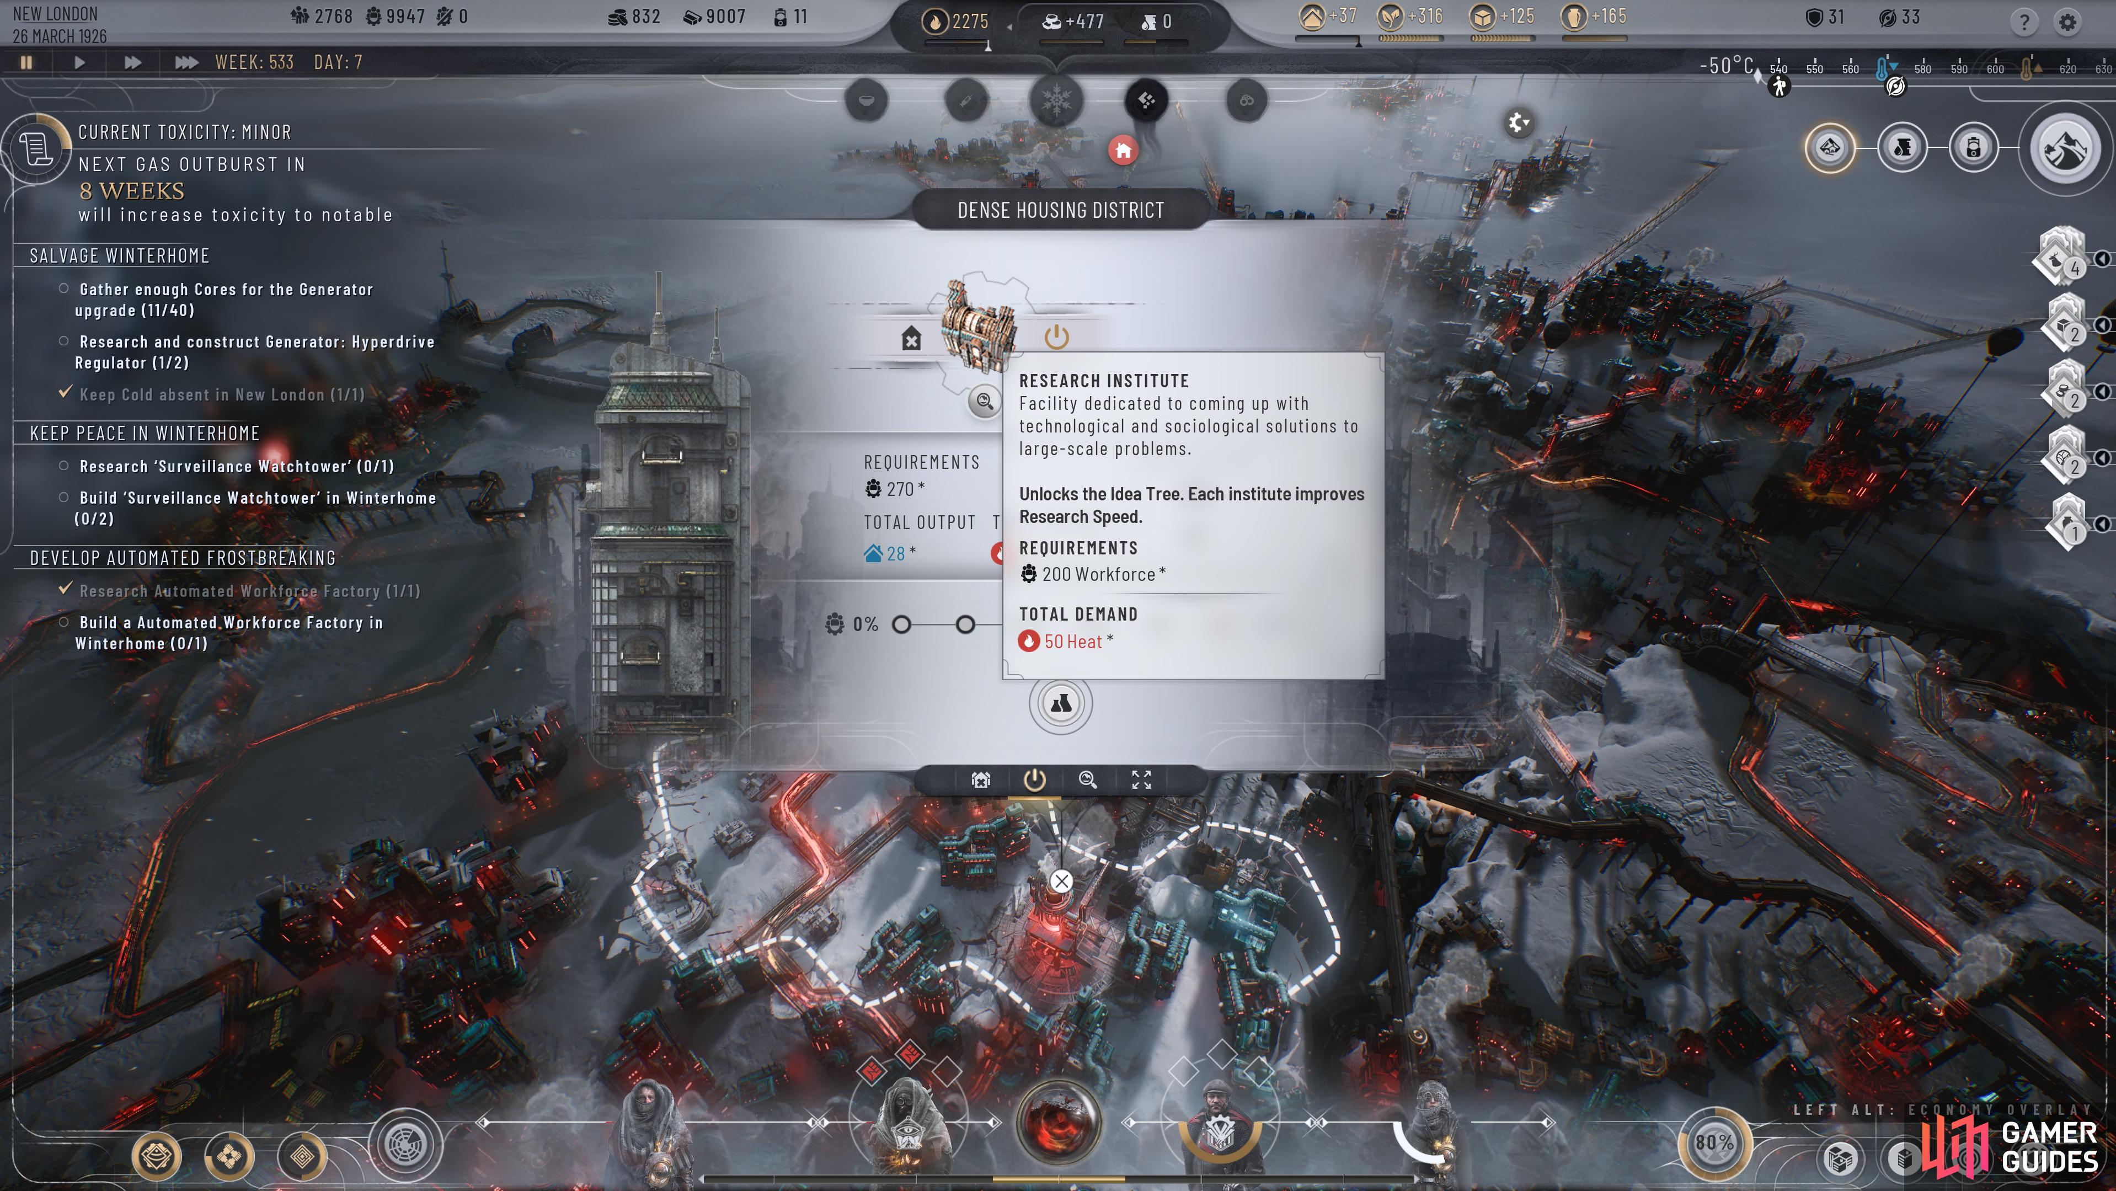Click the population 2768 counter
Viewport: 2116px width, 1191px height.
(x=321, y=17)
